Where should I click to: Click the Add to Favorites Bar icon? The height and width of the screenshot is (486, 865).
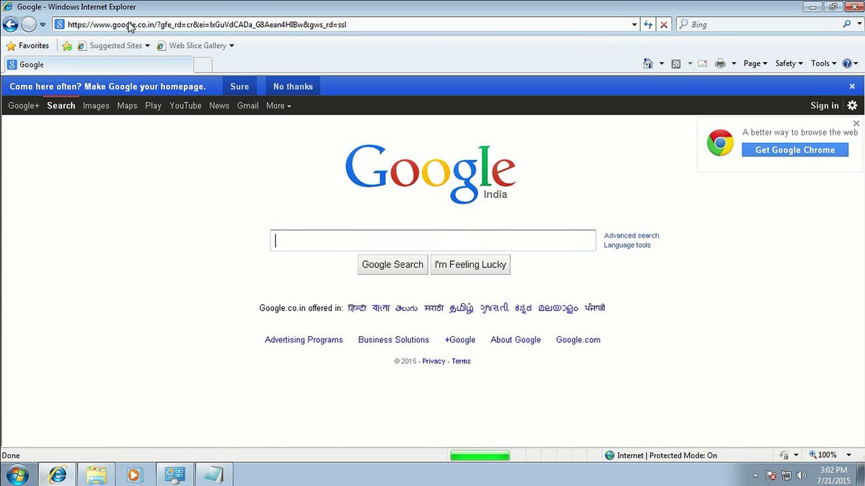coord(67,46)
